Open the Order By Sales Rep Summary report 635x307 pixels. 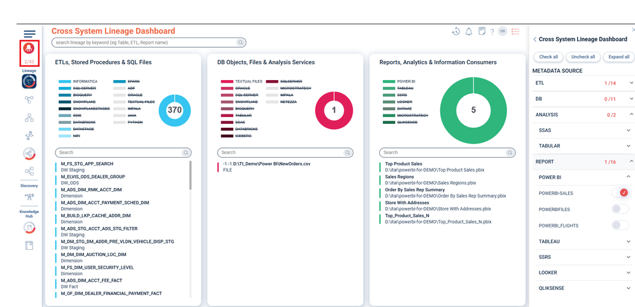coord(442,193)
